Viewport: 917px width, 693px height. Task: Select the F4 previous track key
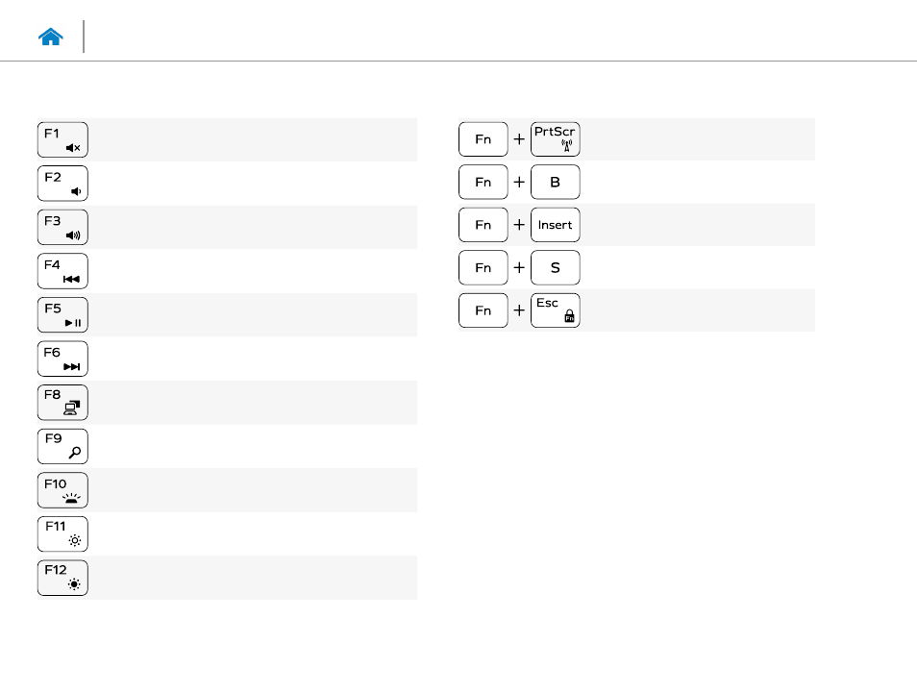click(x=62, y=271)
